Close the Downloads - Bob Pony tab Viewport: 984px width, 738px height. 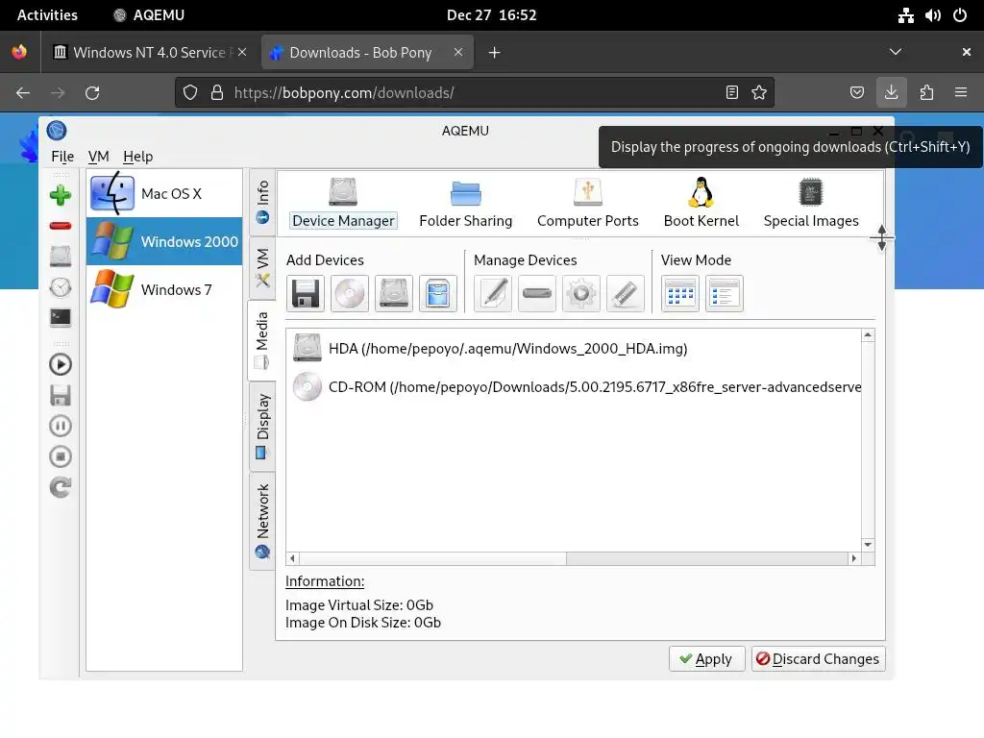pos(458,52)
